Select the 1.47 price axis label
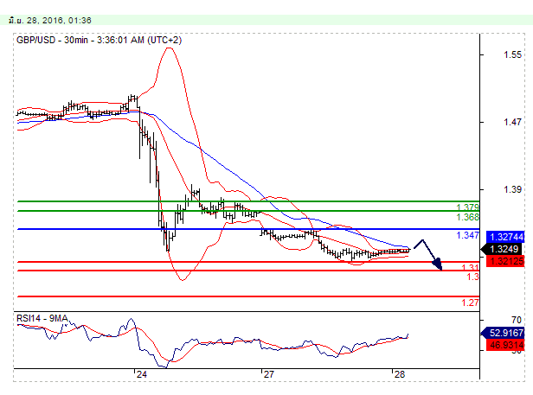Viewport: 533px width, 395px height. pos(512,122)
